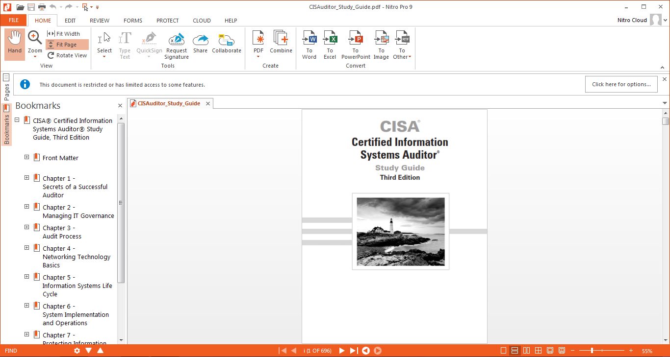
Task: Open the FILE menu
Action: click(x=14, y=20)
